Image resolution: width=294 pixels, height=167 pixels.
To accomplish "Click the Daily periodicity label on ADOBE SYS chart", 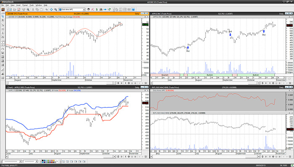I will (137, 14).
